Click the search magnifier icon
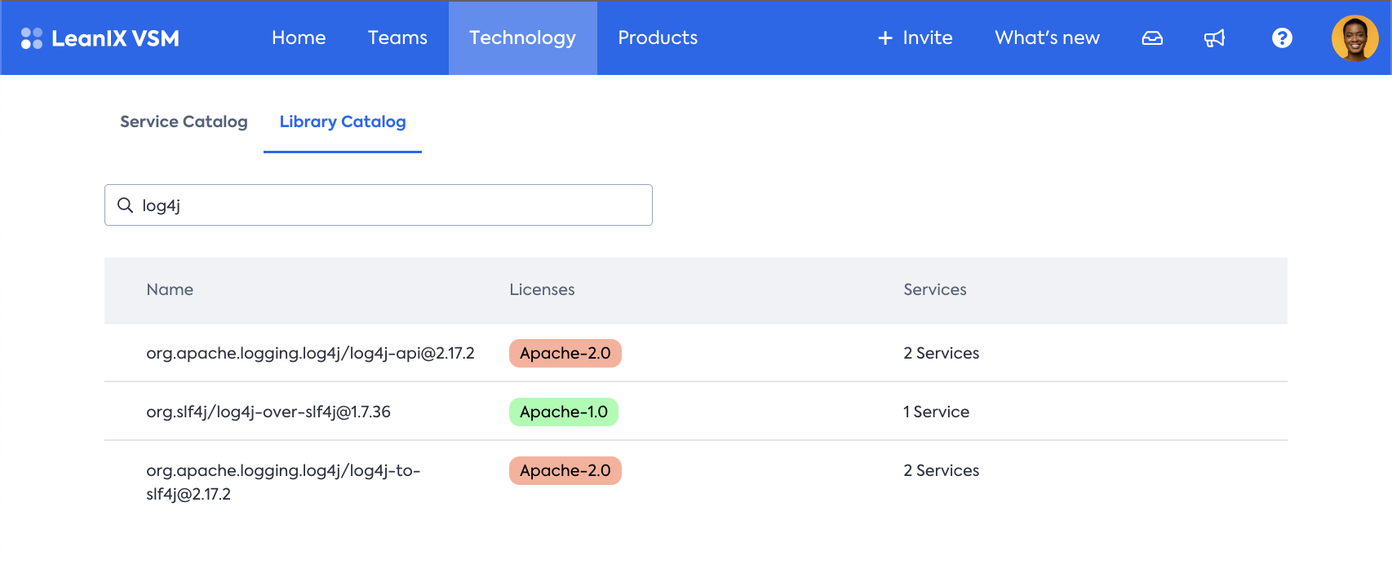1392x564 pixels. click(125, 205)
